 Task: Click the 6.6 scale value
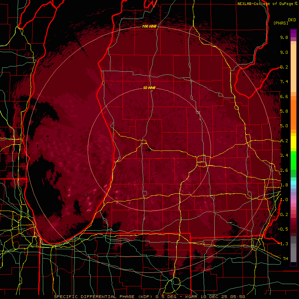point(284,96)
